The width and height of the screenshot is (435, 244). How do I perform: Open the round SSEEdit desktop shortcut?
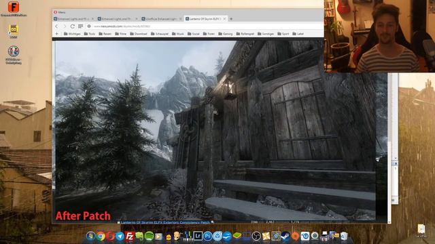coord(14,52)
